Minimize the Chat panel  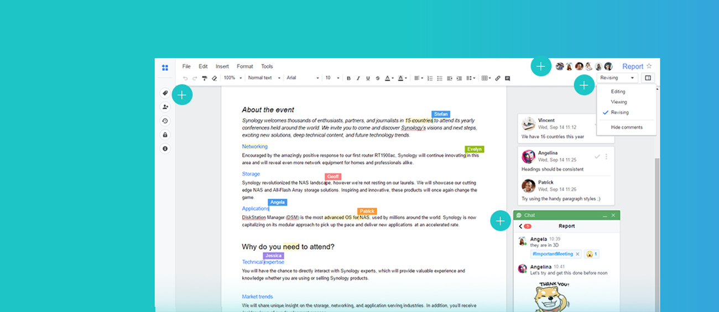point(605,215)
